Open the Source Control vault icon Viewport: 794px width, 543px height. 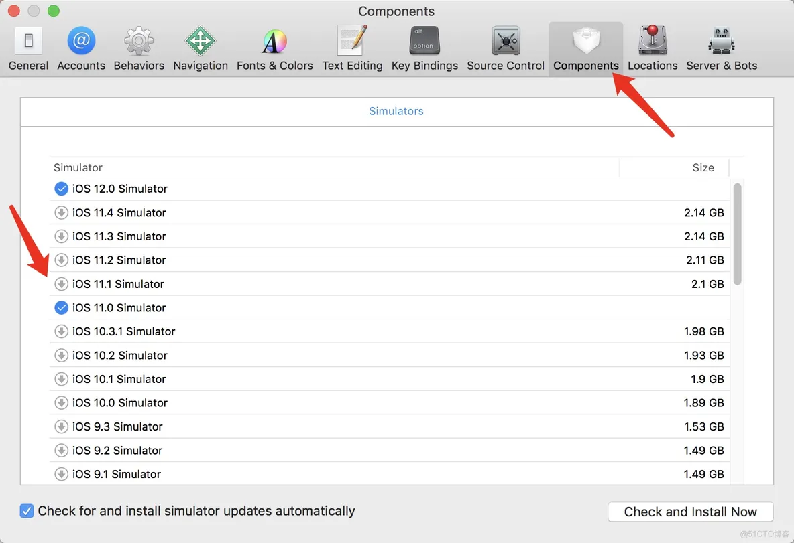point(506,40)
